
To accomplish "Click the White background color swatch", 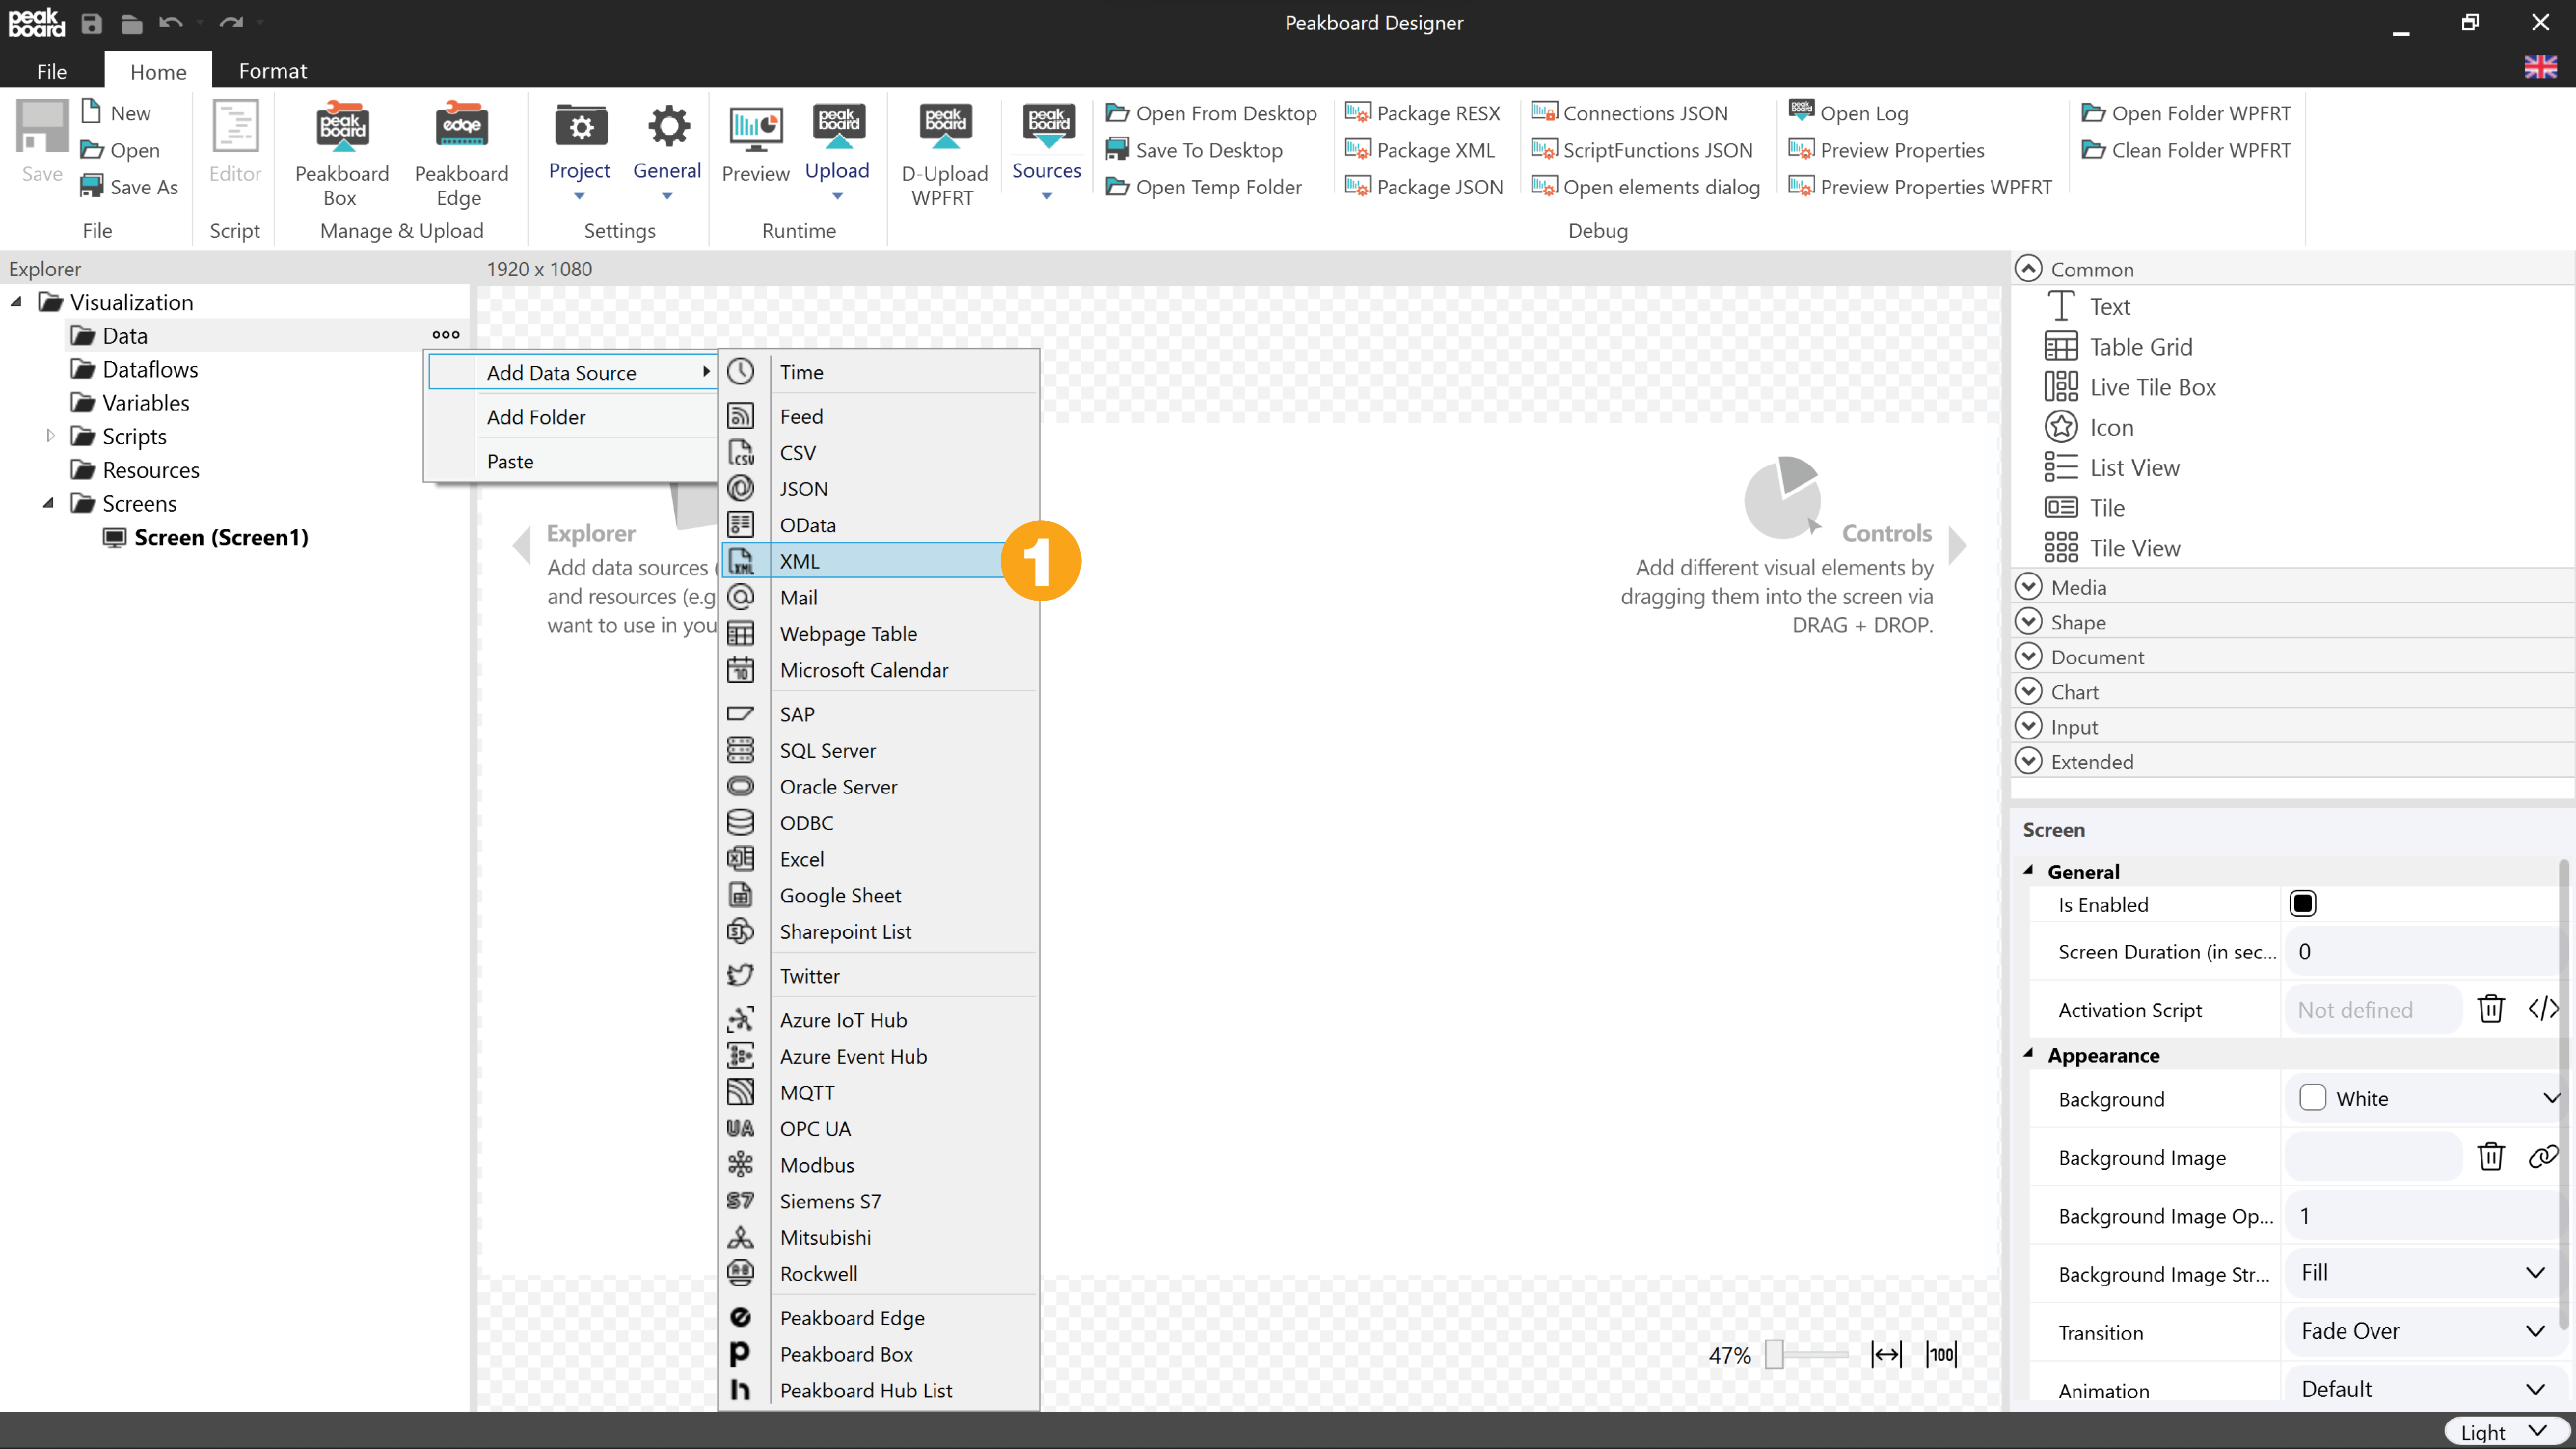I will point(2312,1098).
